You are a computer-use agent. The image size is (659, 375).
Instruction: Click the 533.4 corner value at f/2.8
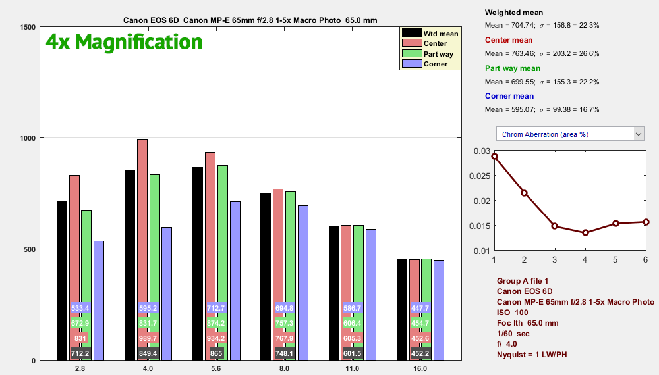click(x=80, y=308)
